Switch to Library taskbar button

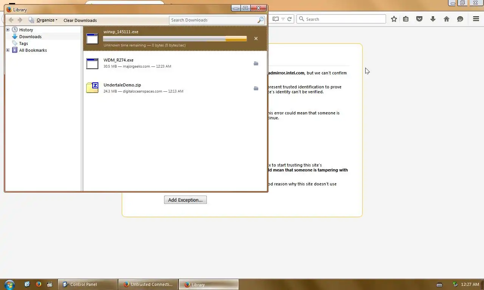209,284
